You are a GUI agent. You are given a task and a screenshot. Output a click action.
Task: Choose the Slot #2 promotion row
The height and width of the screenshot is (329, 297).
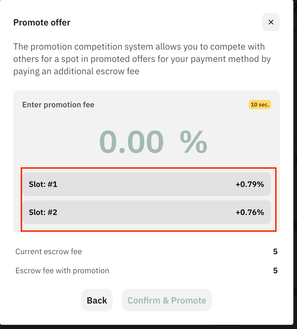click(147, 212)
